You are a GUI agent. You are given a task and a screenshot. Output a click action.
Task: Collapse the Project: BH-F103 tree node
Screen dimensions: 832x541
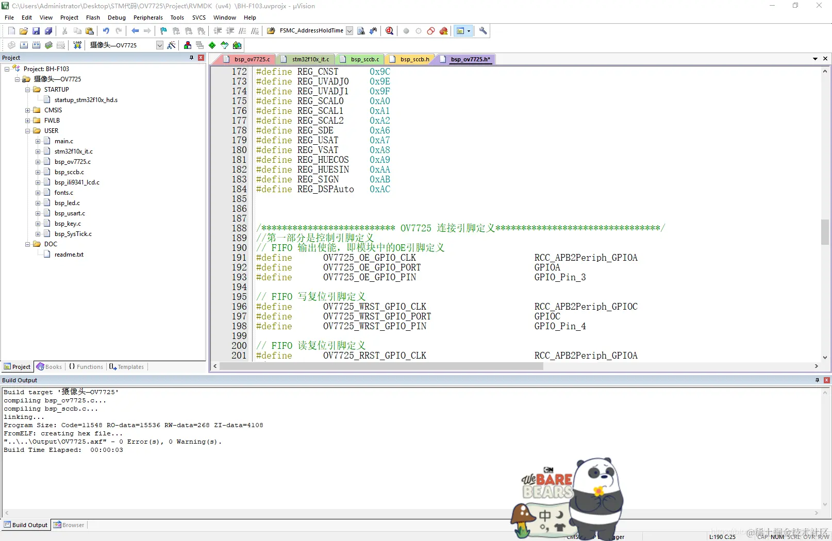(x=7, y=69)
